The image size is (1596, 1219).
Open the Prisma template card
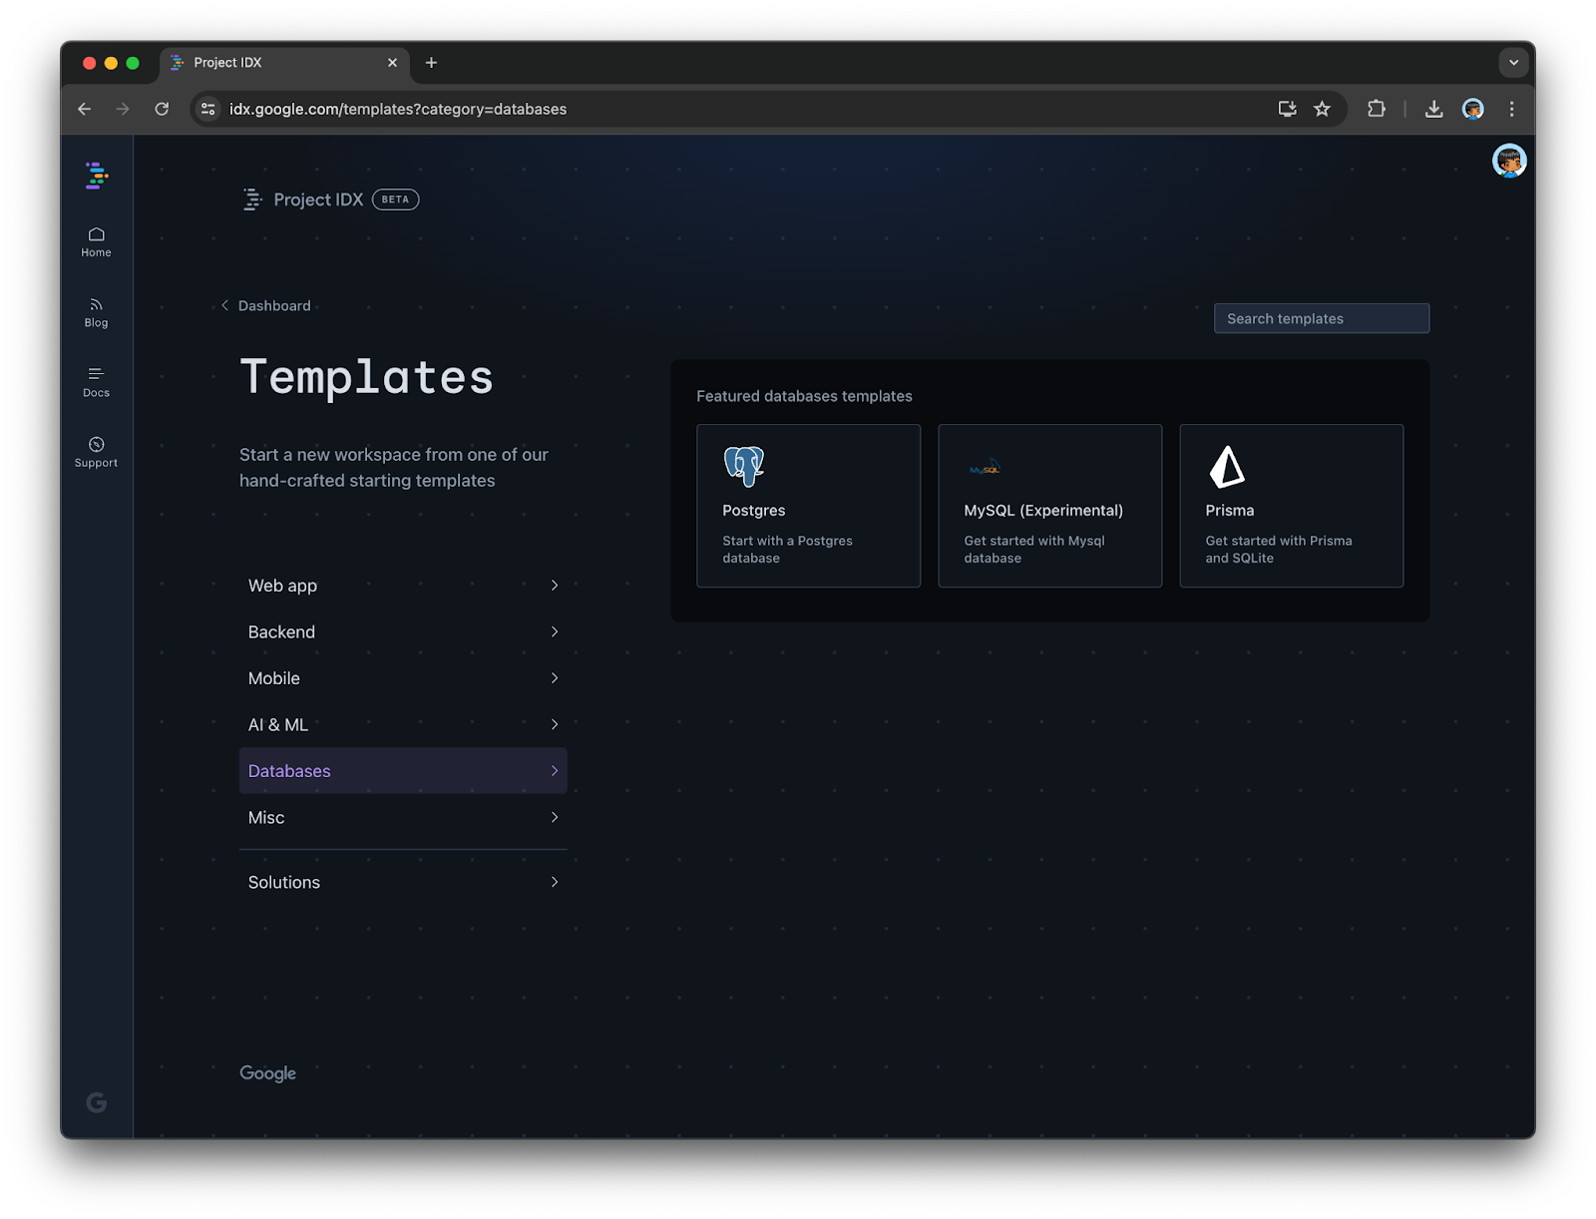(x=1292, y=506)
